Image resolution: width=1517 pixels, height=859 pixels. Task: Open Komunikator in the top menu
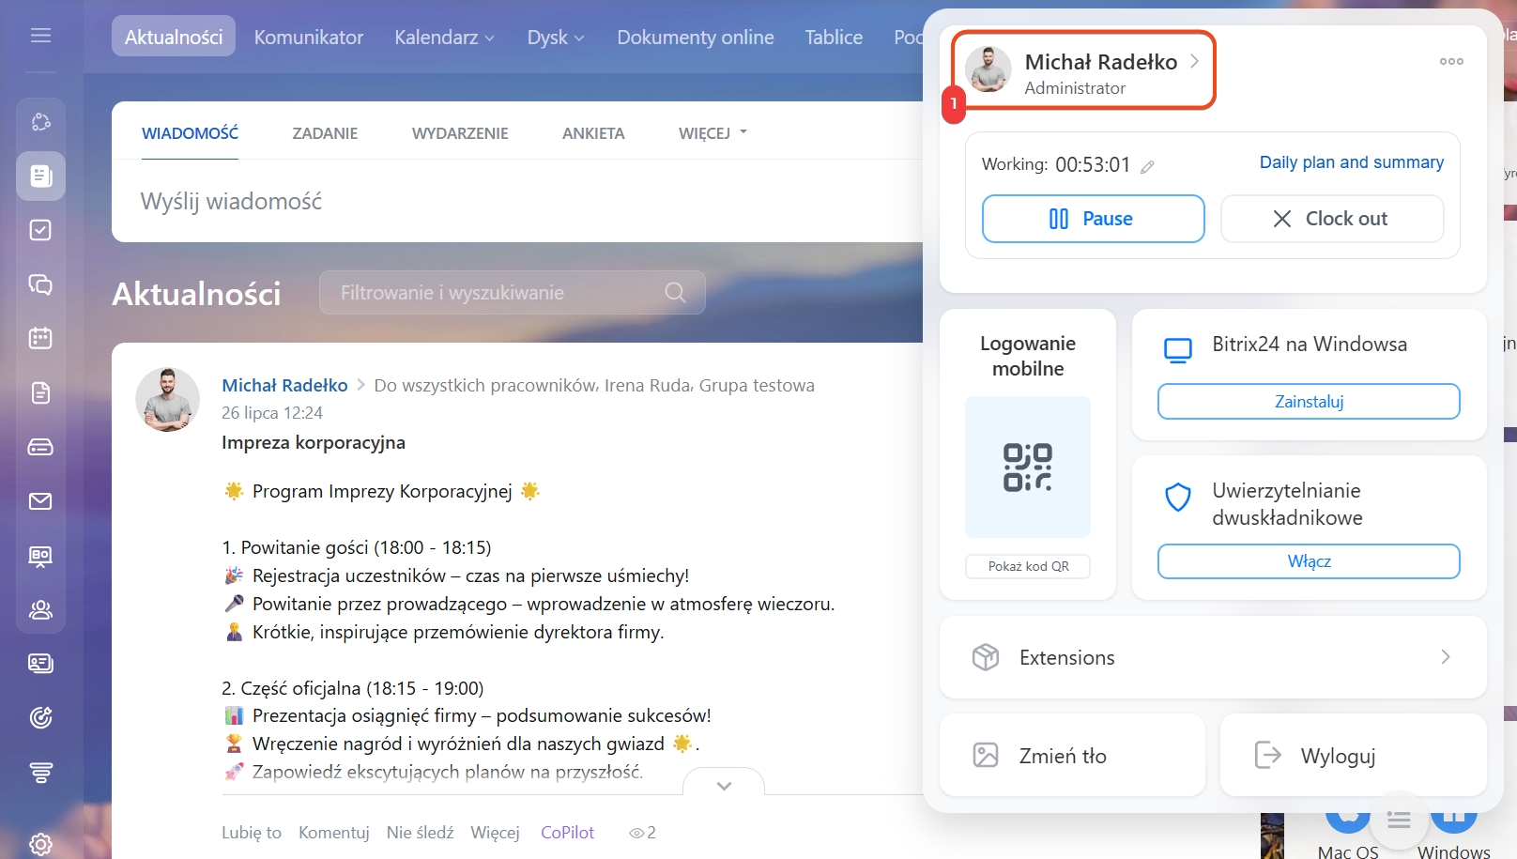click(308, 38)
